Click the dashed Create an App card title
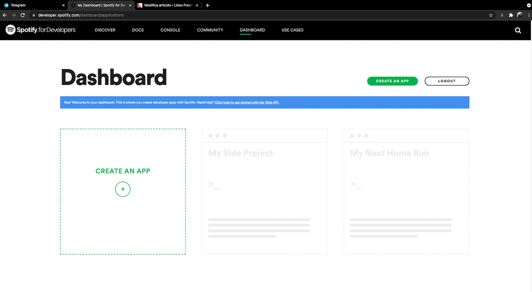Image resolution: width=532 pixels, height=292 pixels. coord(123,171)
